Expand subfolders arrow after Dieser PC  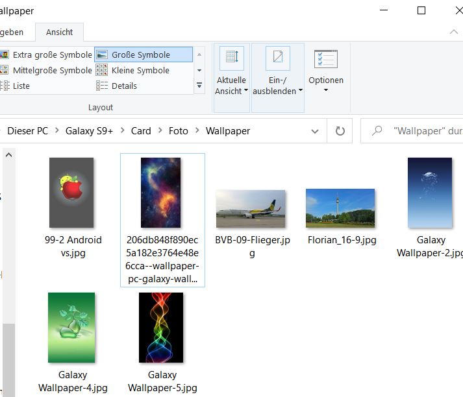[57, 130]
